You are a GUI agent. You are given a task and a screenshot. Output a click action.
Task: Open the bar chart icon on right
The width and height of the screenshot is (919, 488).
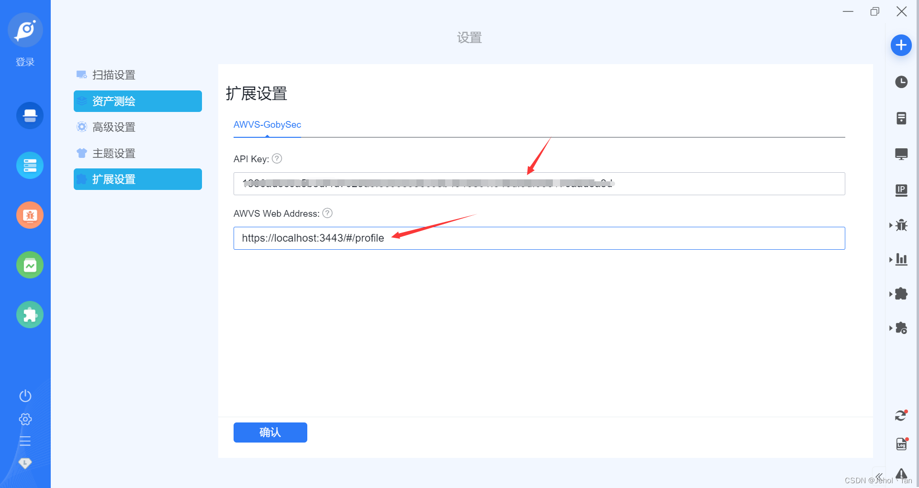coord(902,259)
